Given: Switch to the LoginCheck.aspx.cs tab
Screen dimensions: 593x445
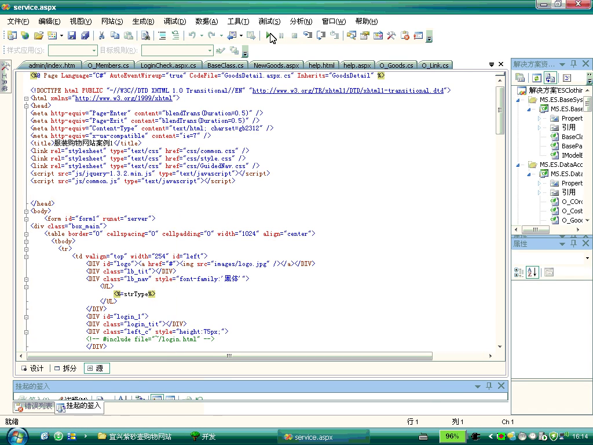Looking at the screenshot, I should 168,65.
